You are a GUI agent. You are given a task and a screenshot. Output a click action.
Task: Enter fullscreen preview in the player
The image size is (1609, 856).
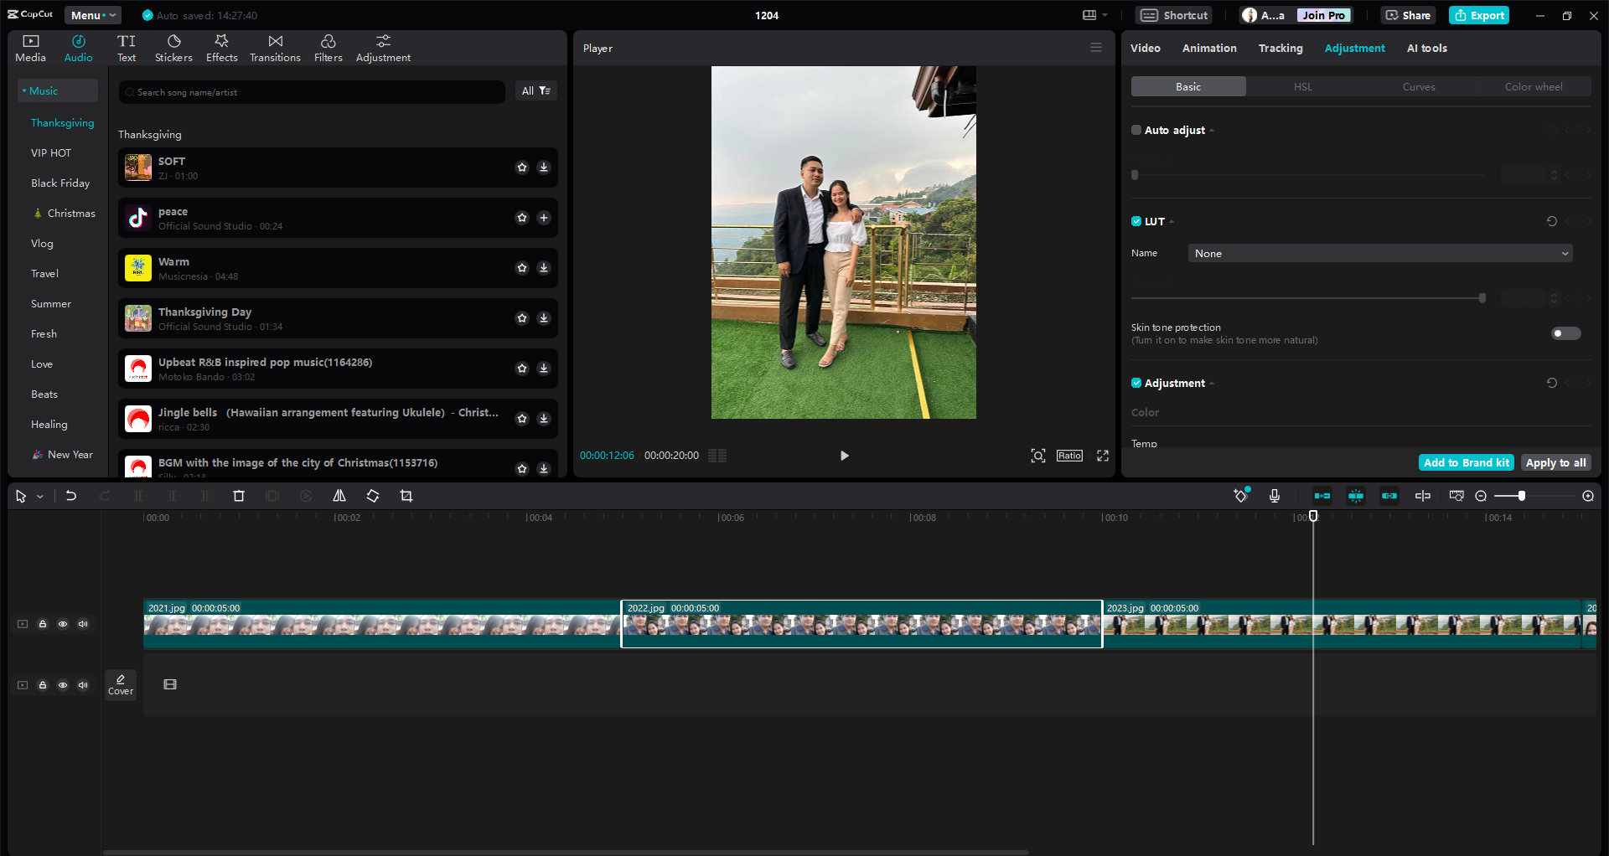point(1103,456)
